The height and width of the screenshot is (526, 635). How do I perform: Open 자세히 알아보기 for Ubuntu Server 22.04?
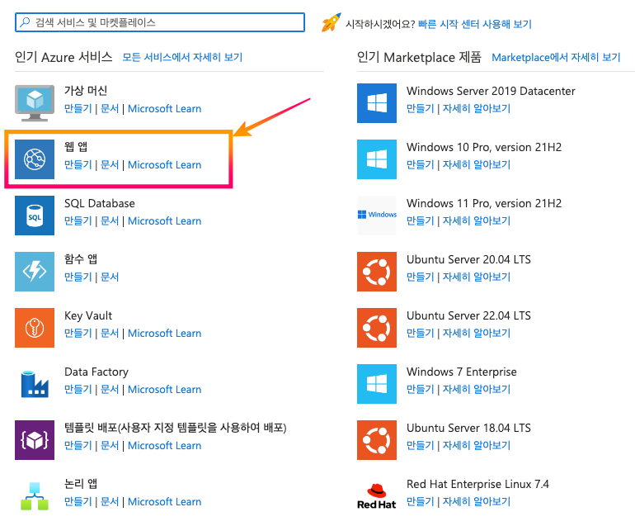(477, 334)
